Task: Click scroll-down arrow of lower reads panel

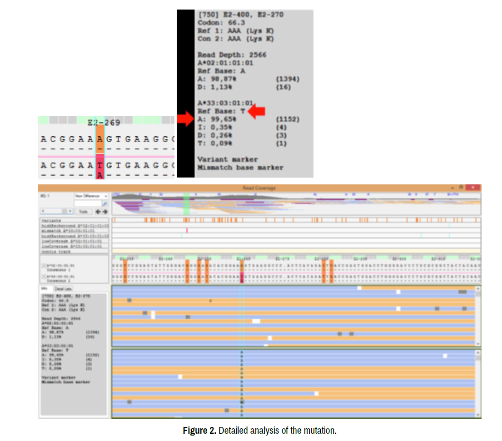Action: [x=477, y=415]
